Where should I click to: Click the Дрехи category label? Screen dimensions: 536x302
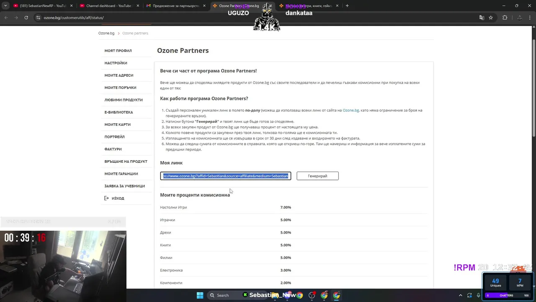click(165, 232)
